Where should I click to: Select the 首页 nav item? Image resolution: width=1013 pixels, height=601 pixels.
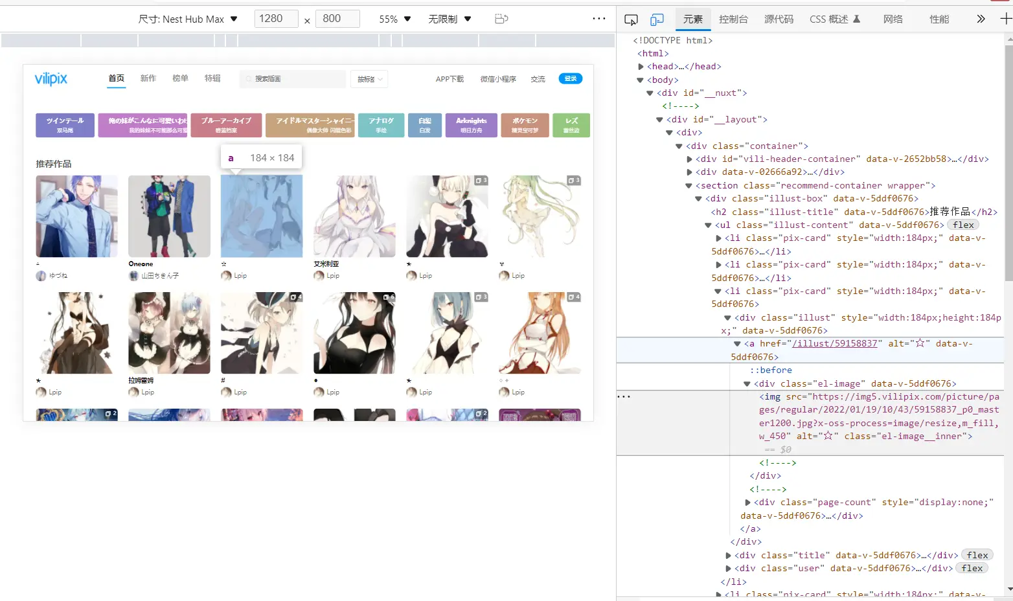coord(117,78)
